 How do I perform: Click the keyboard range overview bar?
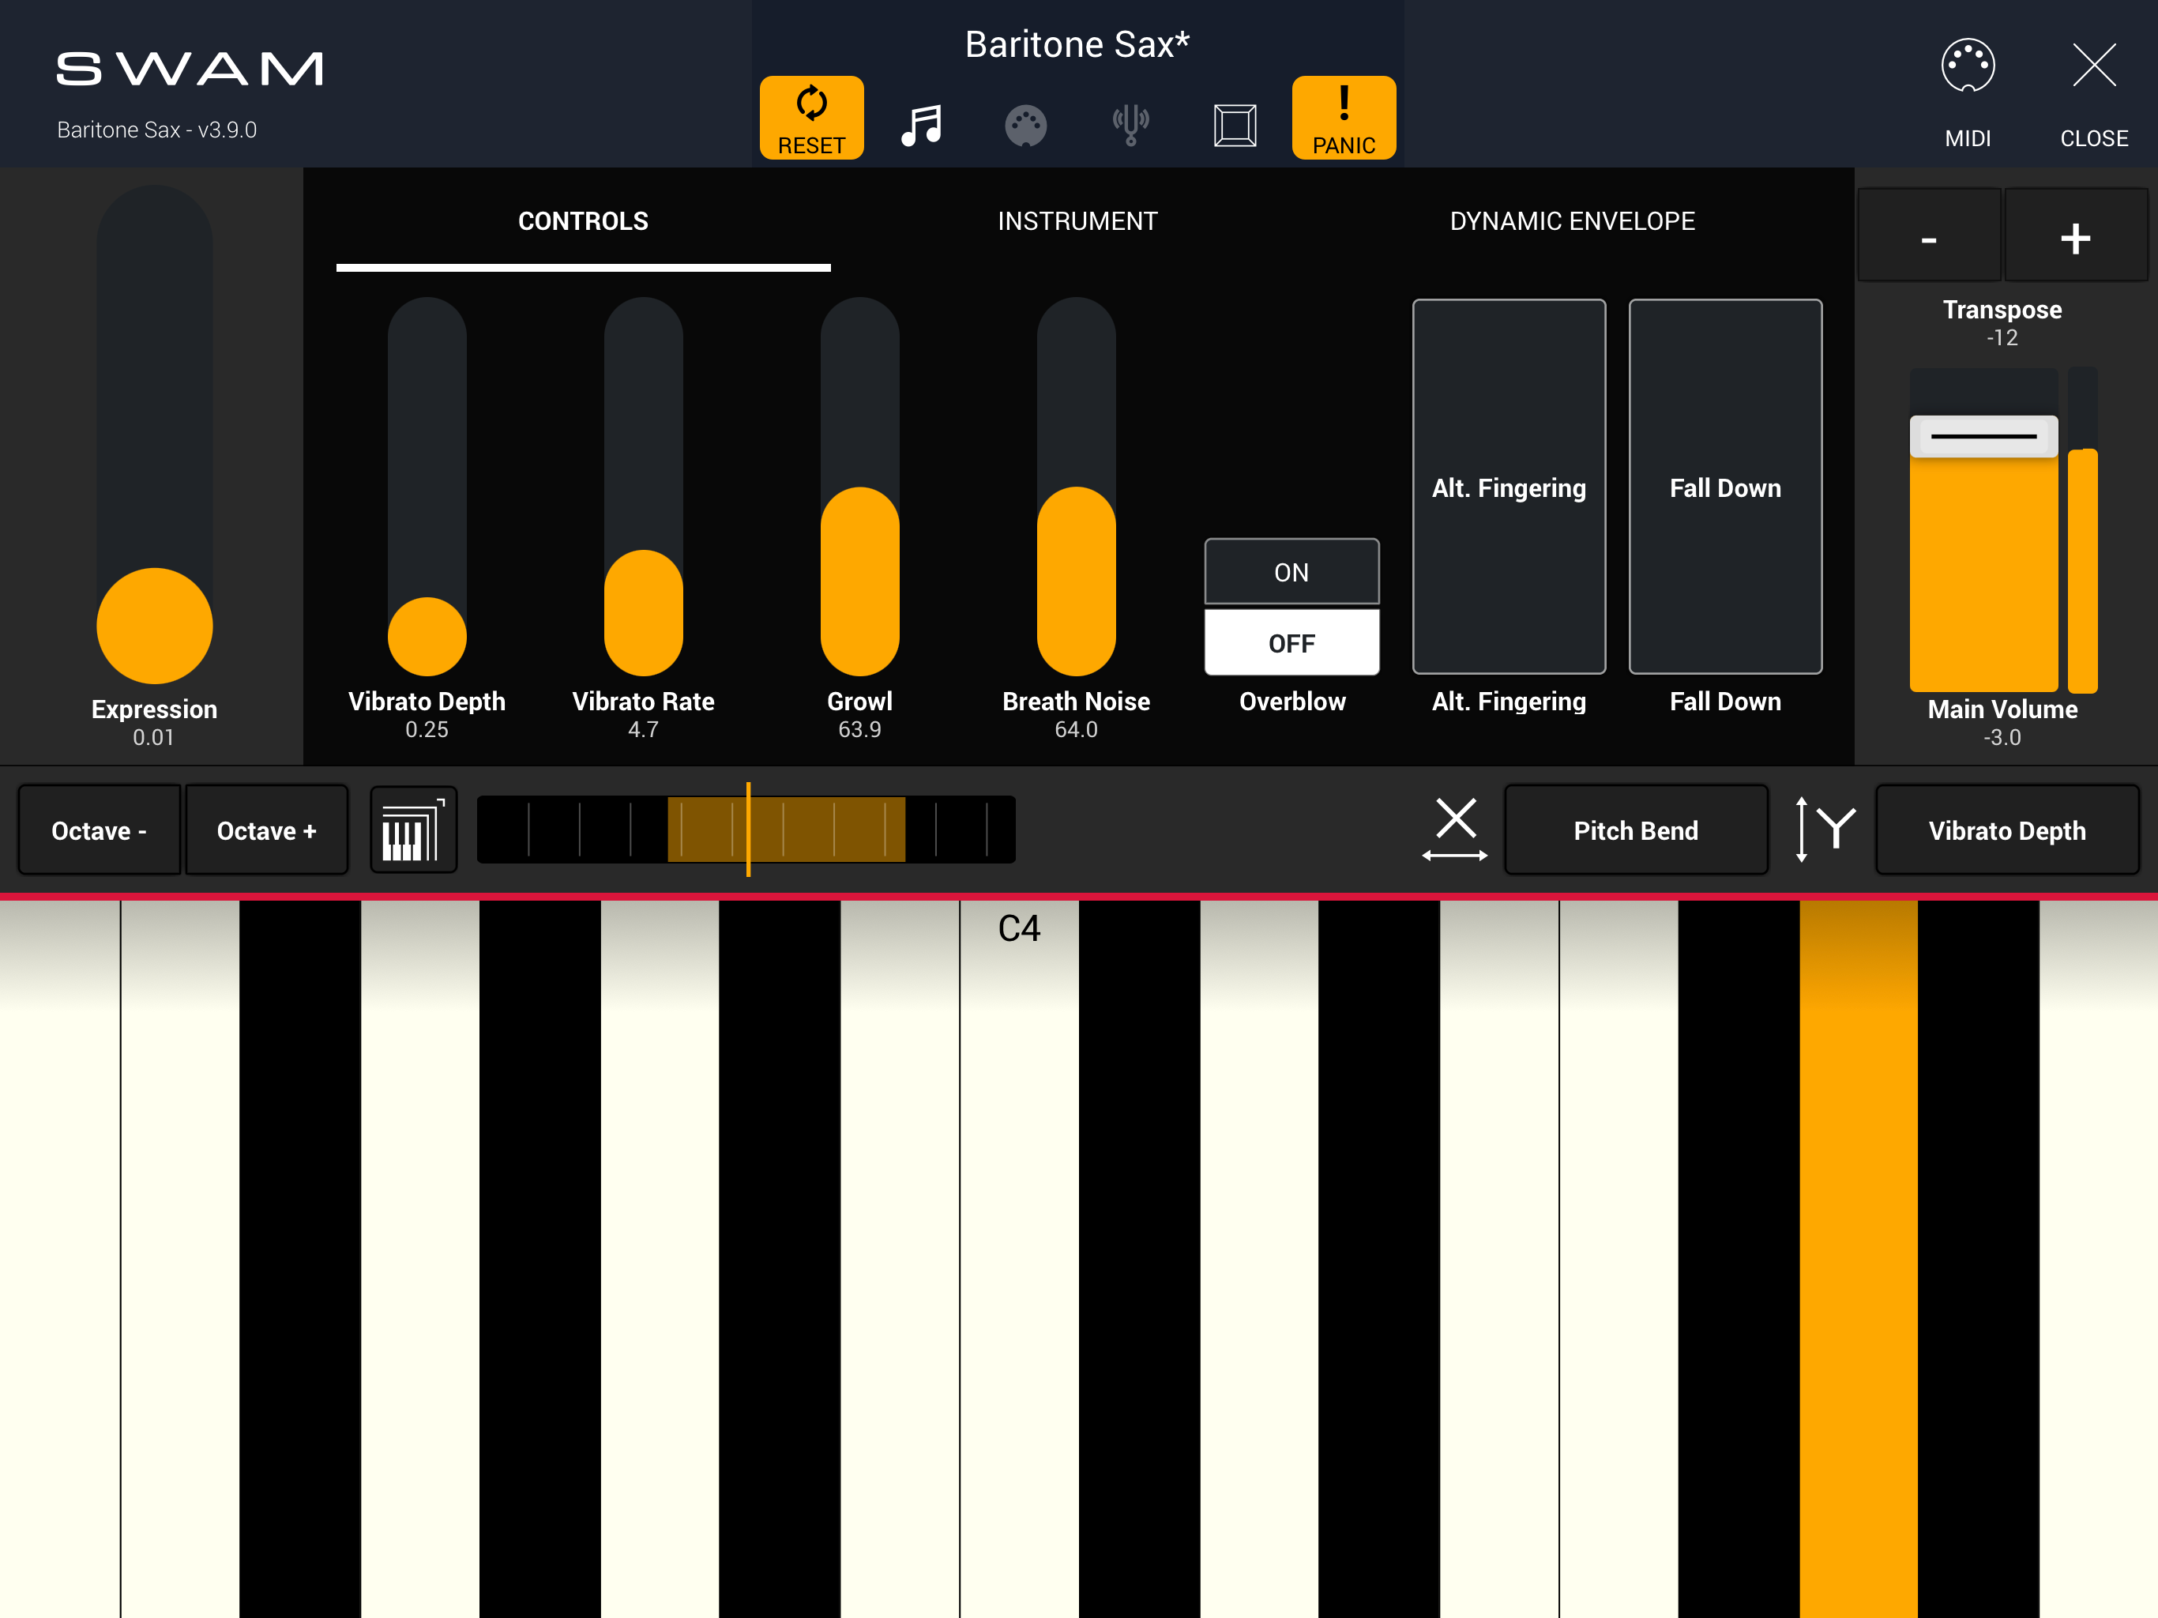click(x=746, y=830)
